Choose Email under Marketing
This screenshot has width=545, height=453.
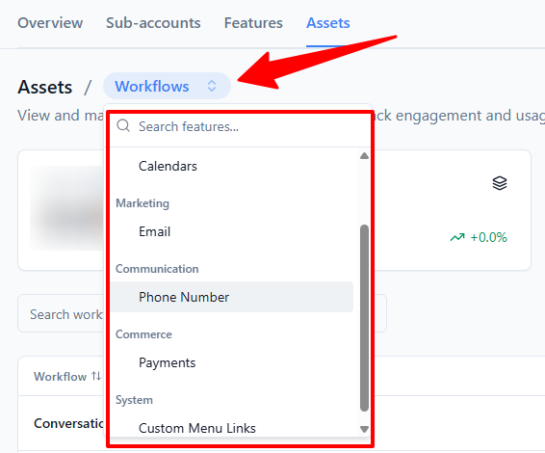point(232,231)
